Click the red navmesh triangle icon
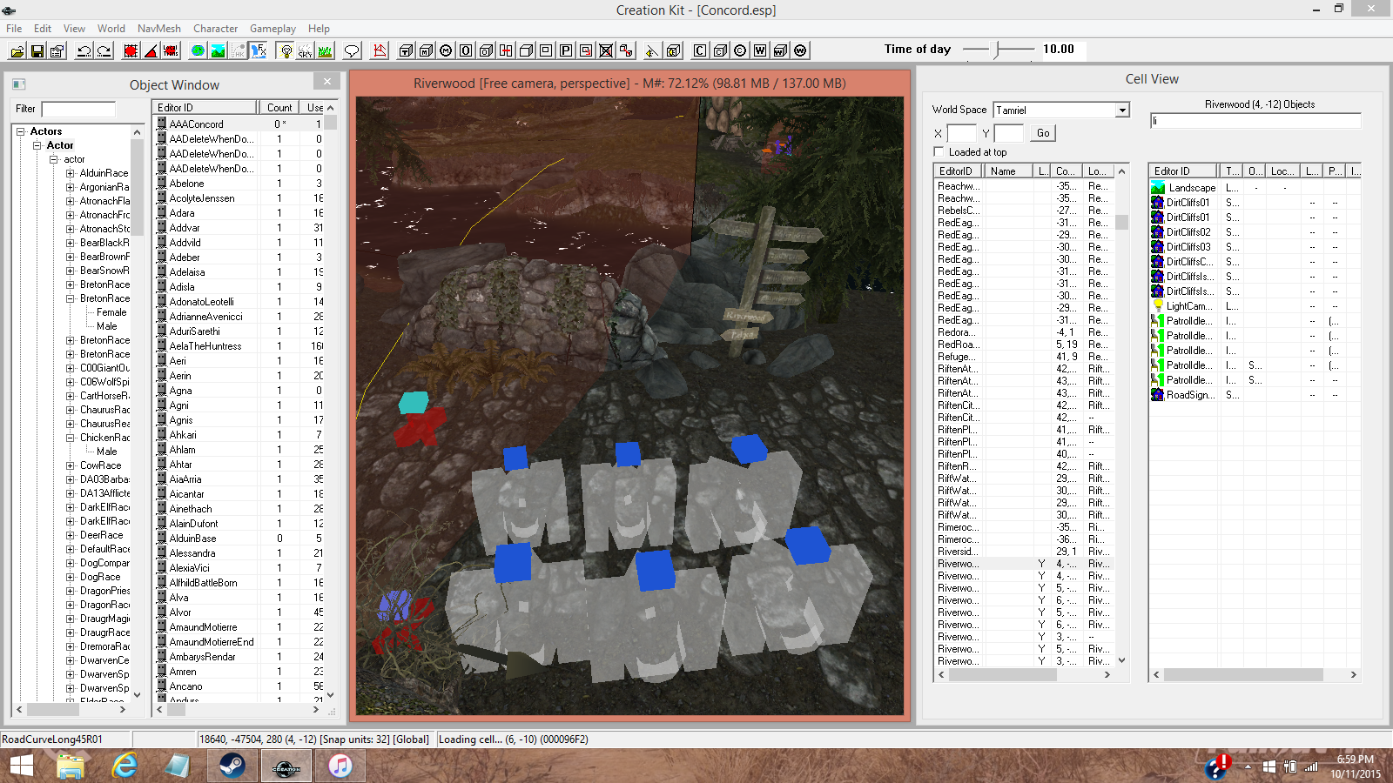This screenshot has width=1393, height=783. point(380,50)
